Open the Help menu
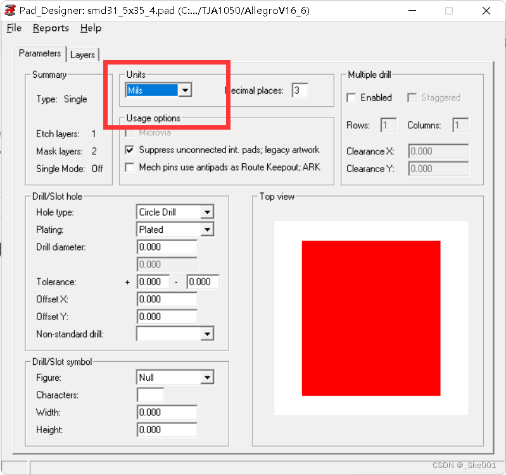Viewport: 506px width, 475px height. click(91, 28)
